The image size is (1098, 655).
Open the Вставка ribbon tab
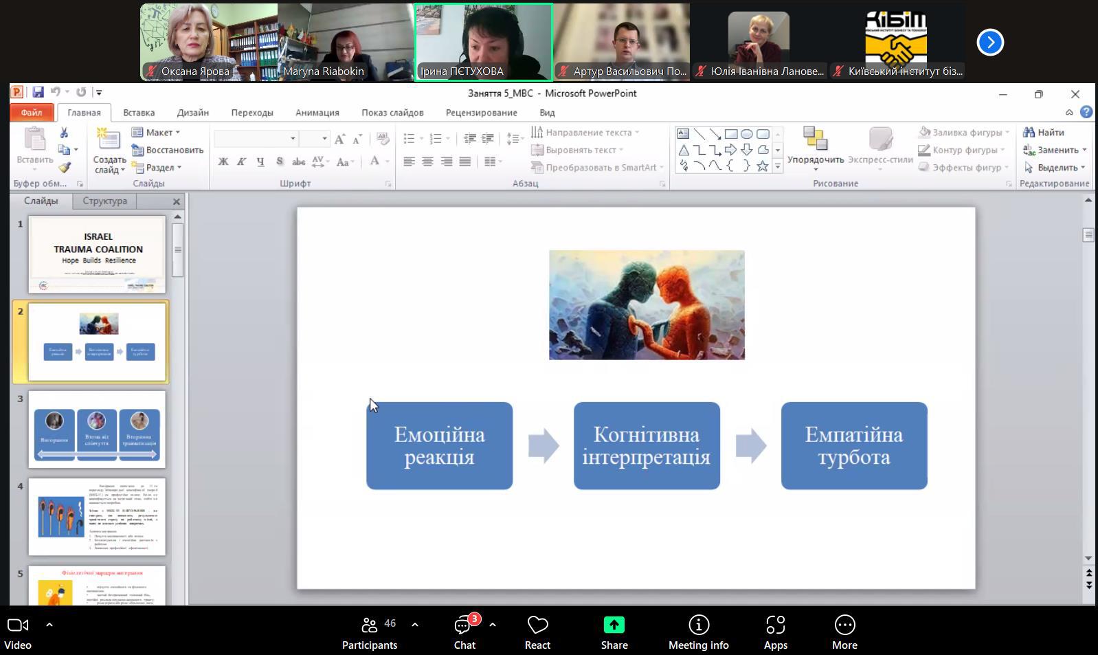pos(139,112)
